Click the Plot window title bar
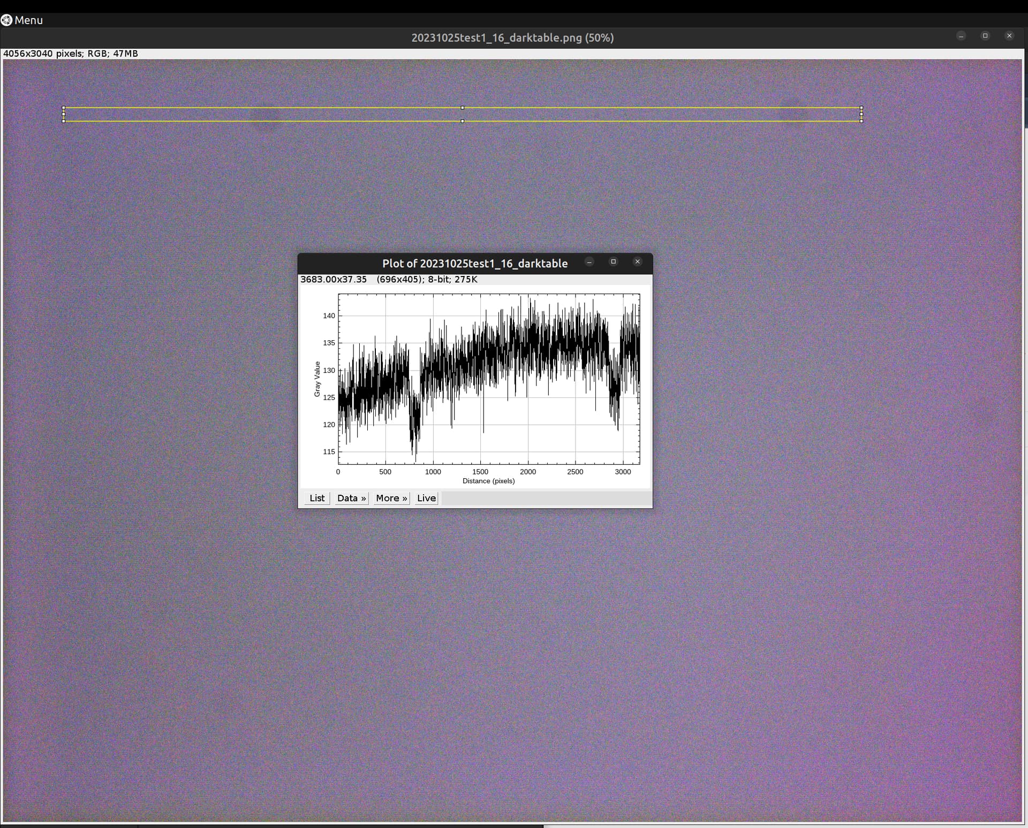 (475, 263)
